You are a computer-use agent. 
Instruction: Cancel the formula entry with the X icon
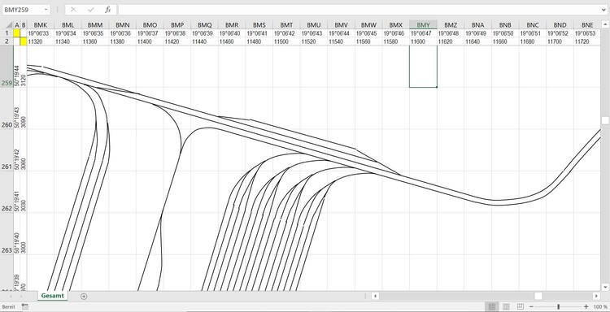tap(73, 10)
